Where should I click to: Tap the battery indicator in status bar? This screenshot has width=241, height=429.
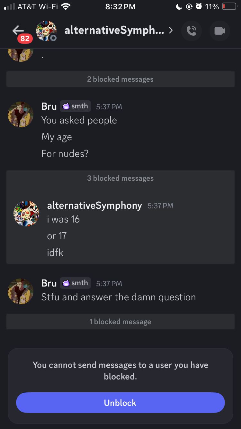(229, 6)
